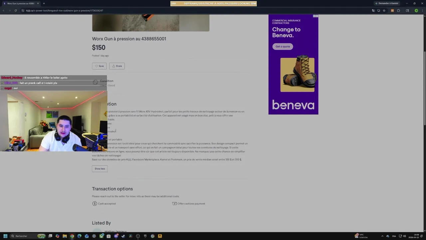Open Steam from the taskbar
This screenshot has width=426, height=240.
(123, 236)
